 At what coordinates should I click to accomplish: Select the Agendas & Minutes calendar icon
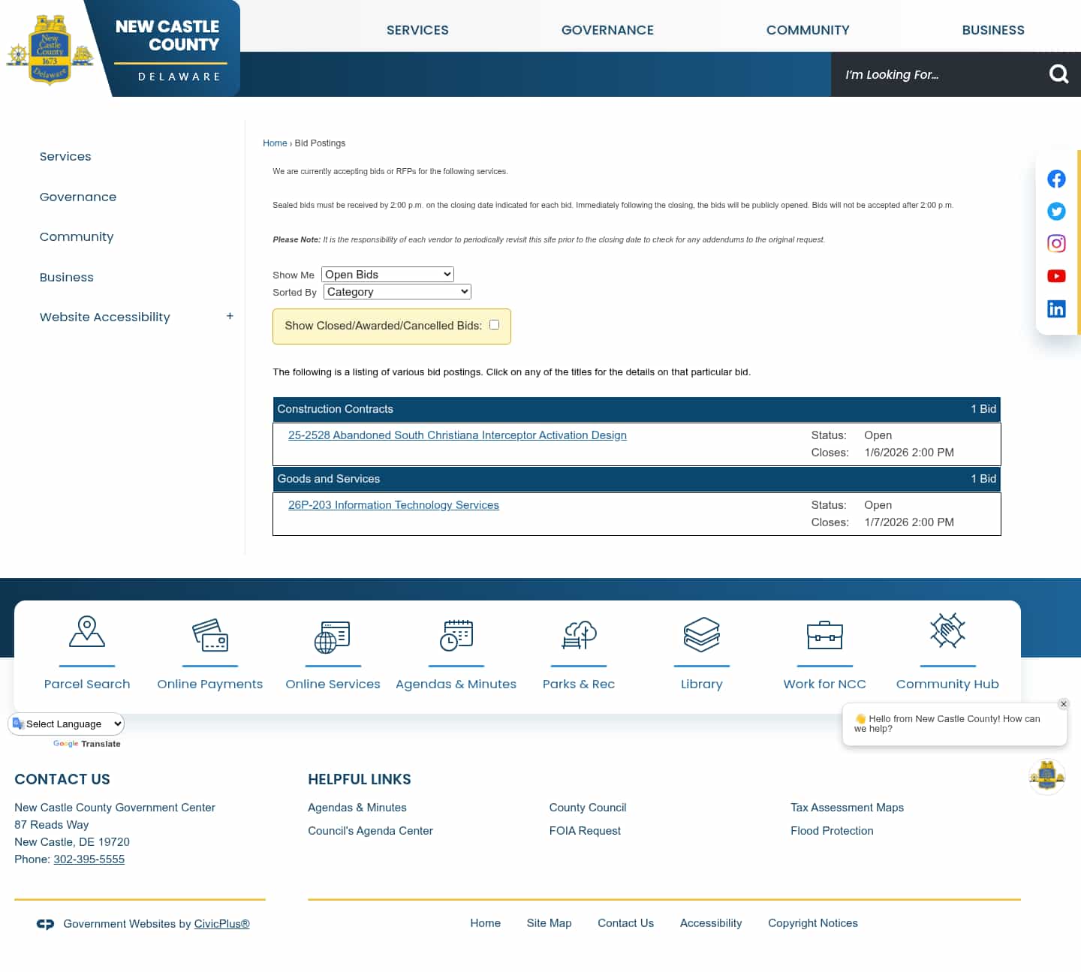456,634
